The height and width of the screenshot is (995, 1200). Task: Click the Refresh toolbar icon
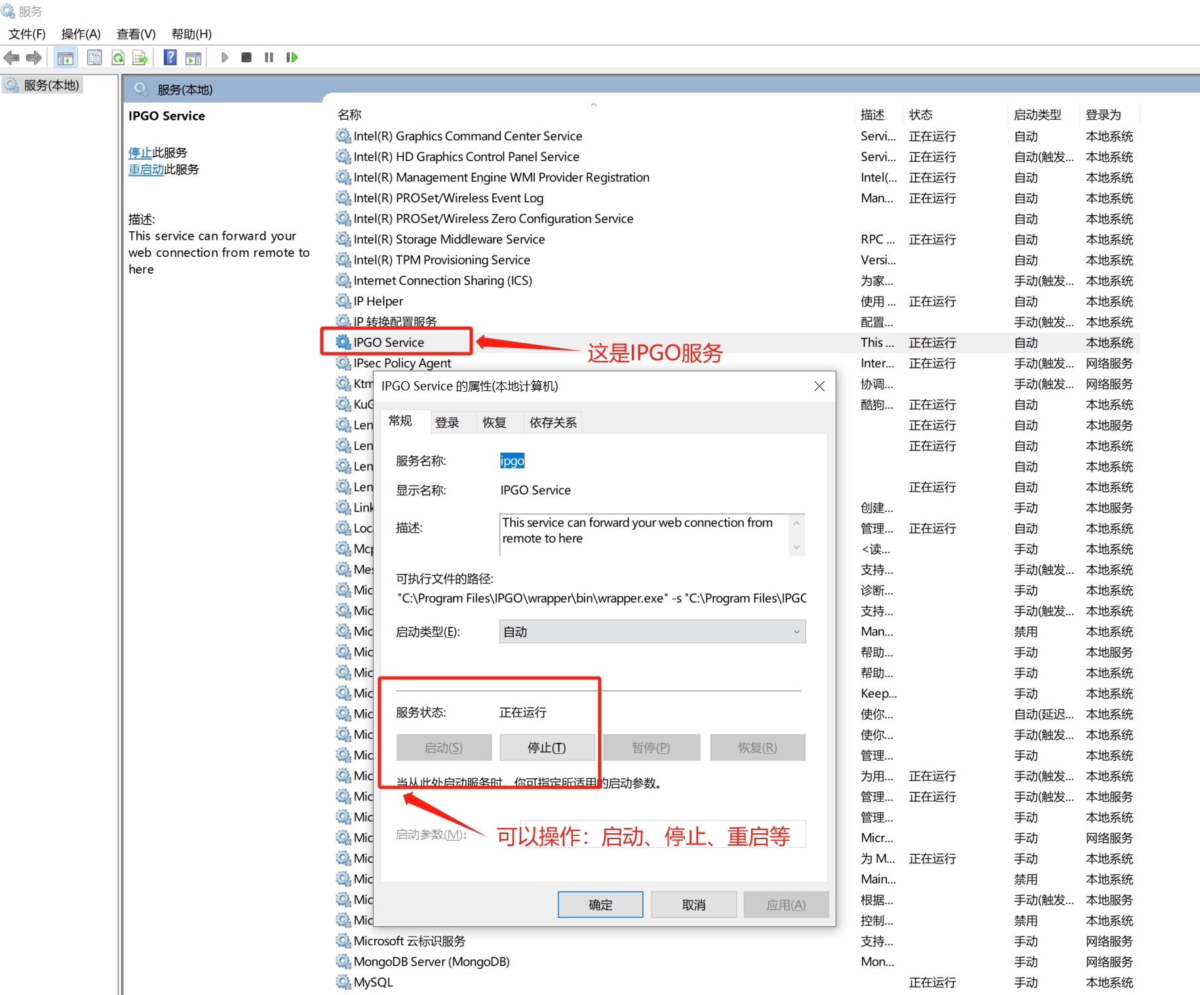pyautogui.click(x=118, y=58)
